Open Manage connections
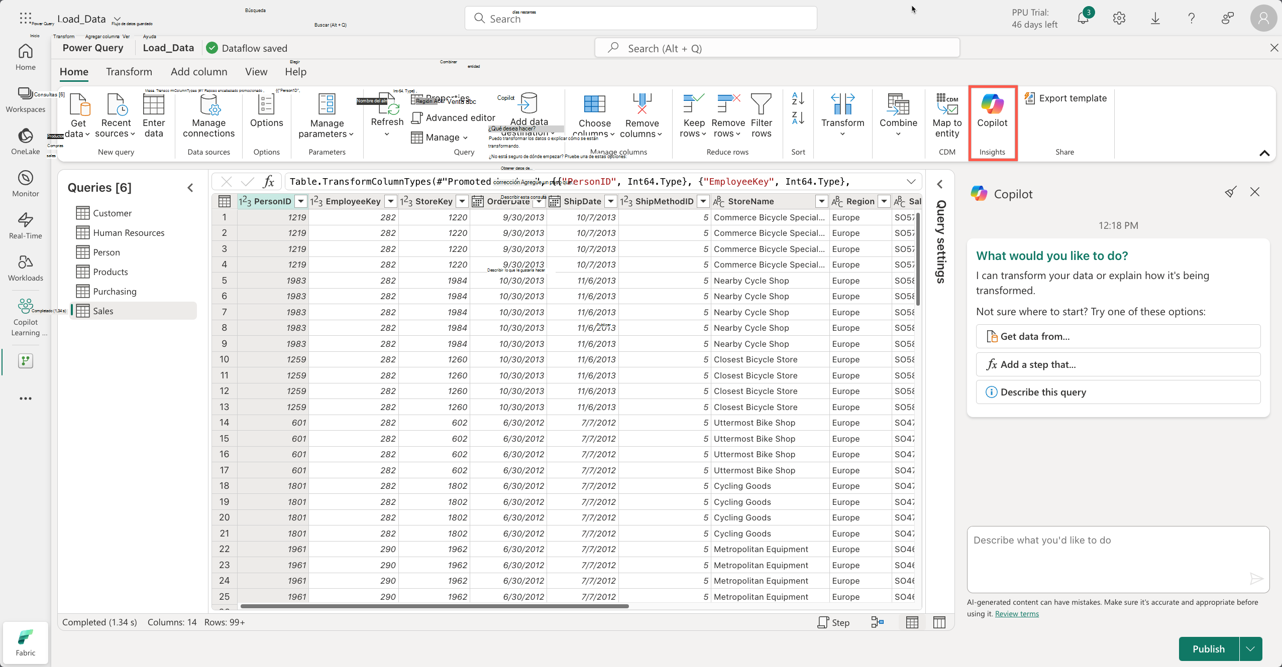 208,116
